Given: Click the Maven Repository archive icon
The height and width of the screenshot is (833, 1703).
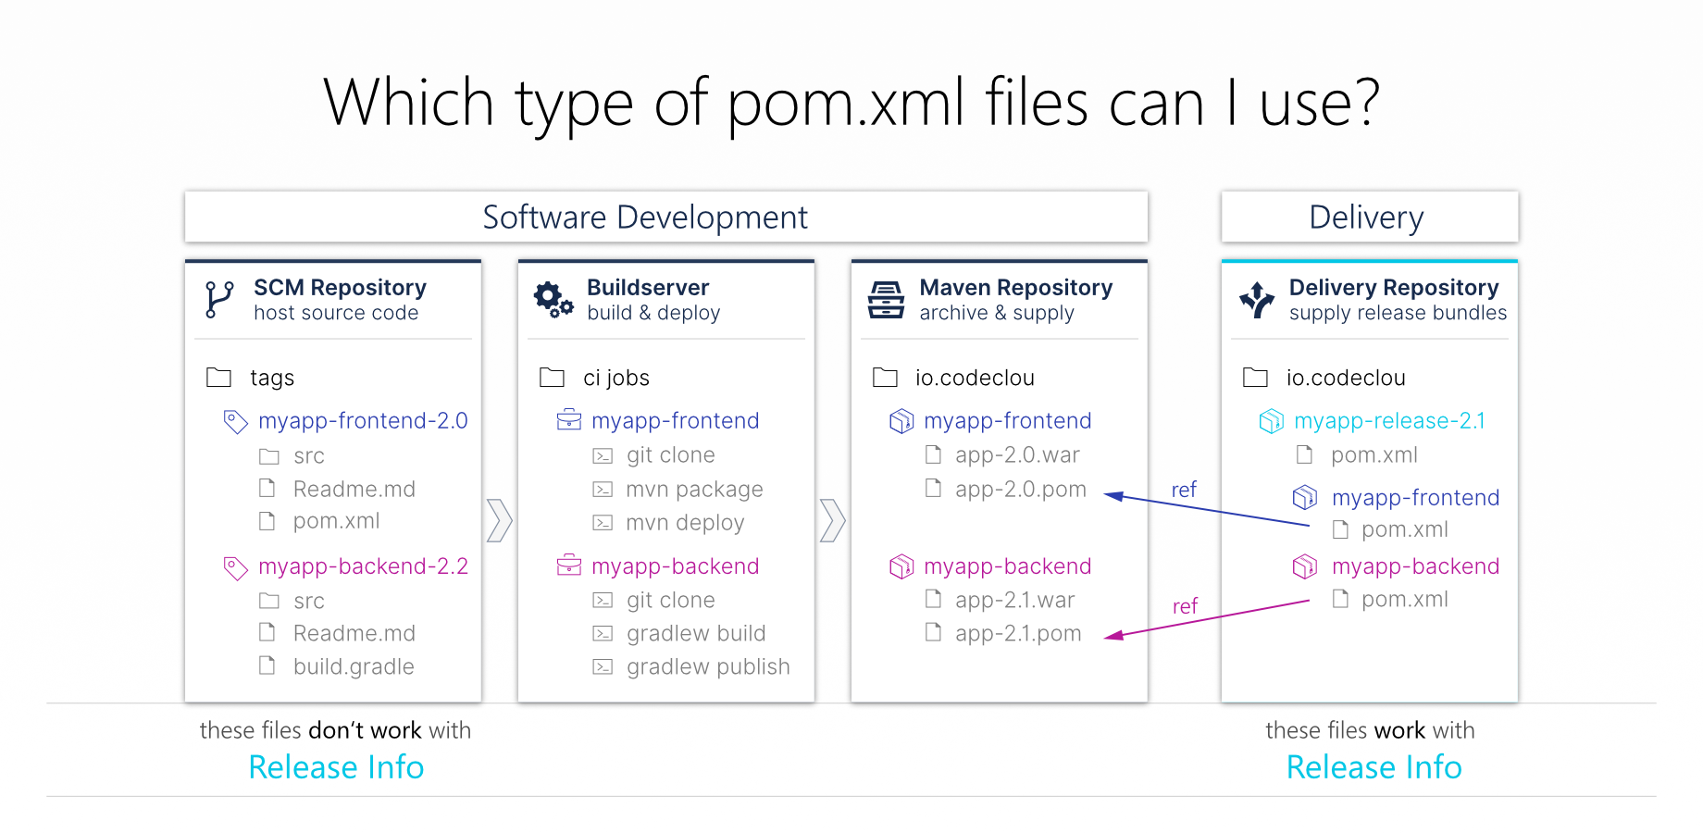Looking at the screenshot, I should click(x=886, y=300).
